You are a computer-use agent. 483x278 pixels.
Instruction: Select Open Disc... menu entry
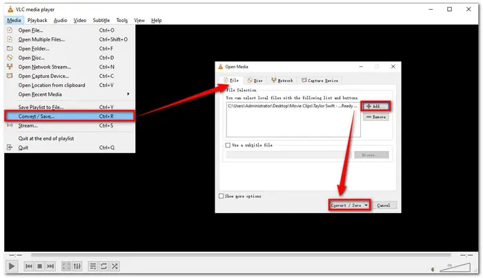coord(70,58)
